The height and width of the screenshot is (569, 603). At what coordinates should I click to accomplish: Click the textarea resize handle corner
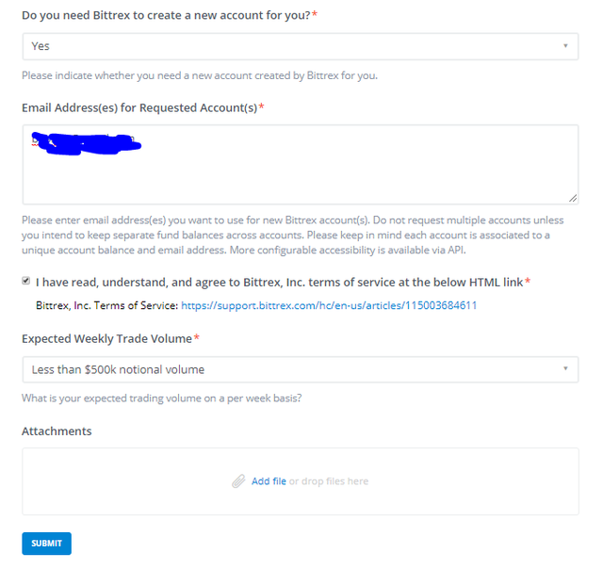pos(573,198)
